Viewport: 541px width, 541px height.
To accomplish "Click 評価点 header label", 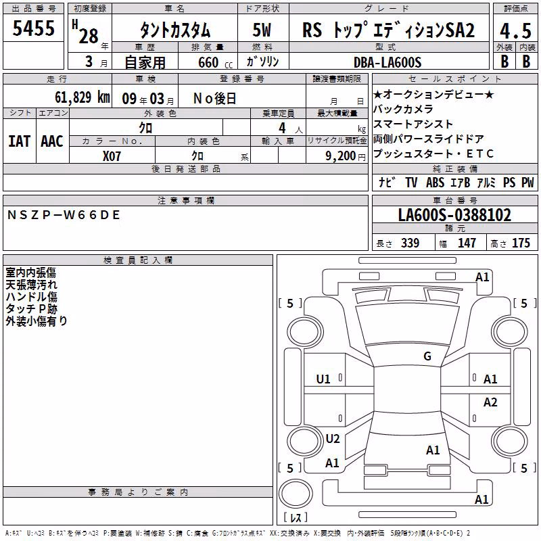I will click(x=515, y=9).
